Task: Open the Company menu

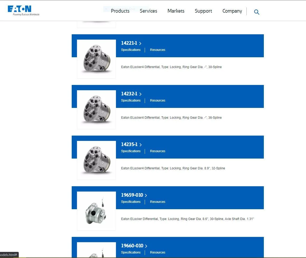Action: 232,11
